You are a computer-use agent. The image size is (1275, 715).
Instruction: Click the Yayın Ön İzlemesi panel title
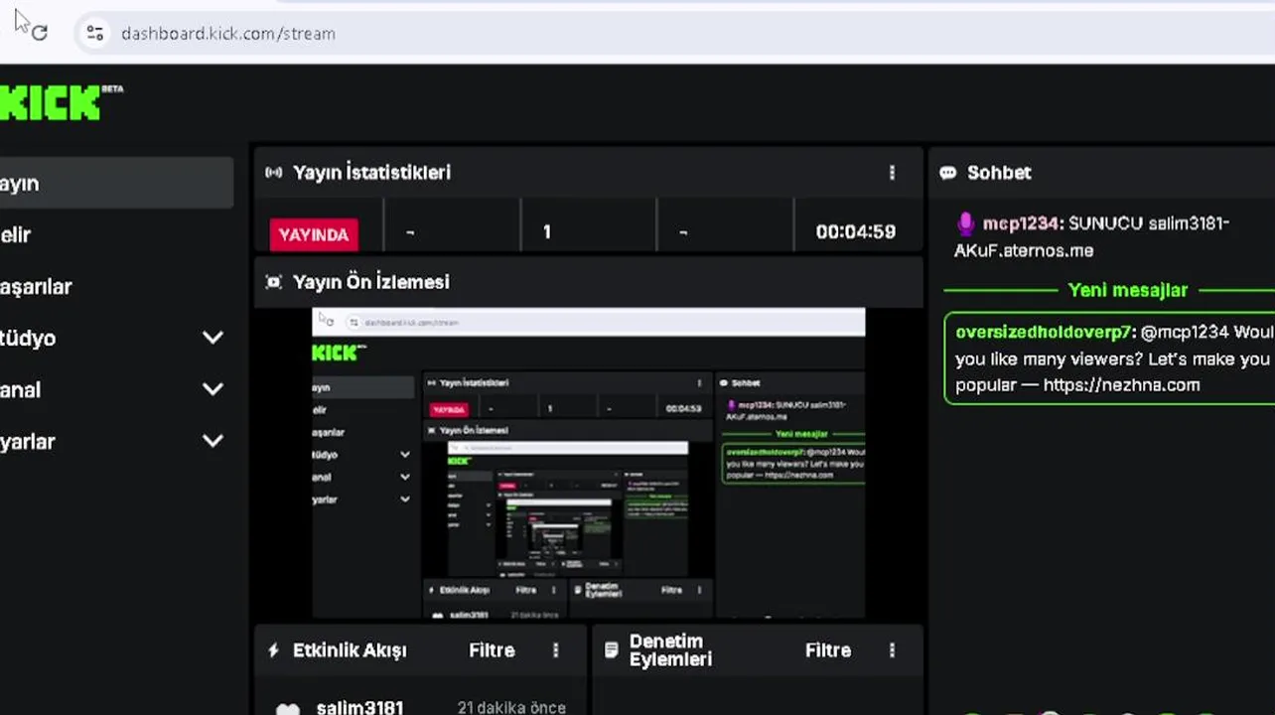coord(371,282)
